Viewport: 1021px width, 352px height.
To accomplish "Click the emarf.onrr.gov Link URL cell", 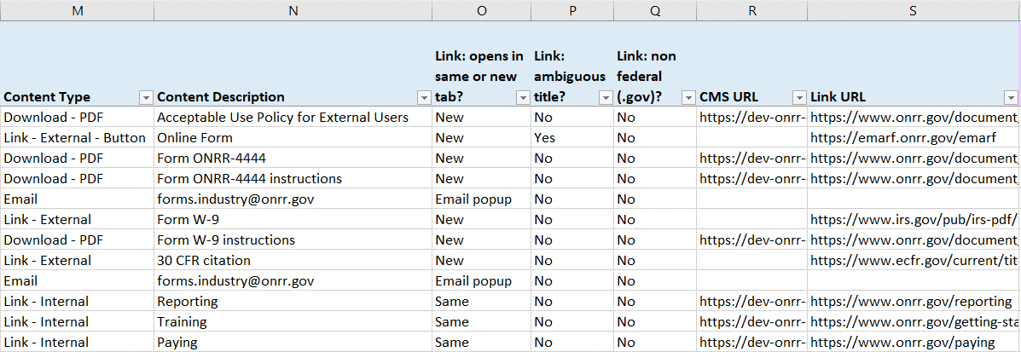I will point(902,137).
